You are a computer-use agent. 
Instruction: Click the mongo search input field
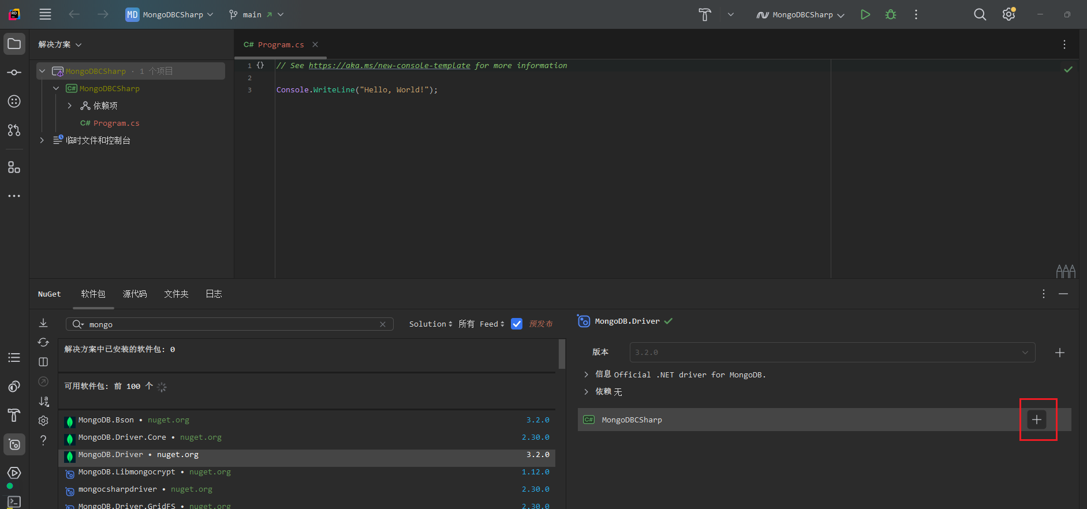231,324
